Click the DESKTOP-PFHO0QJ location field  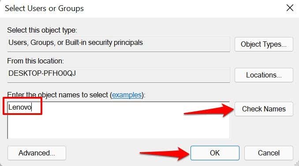coord(119,75)
